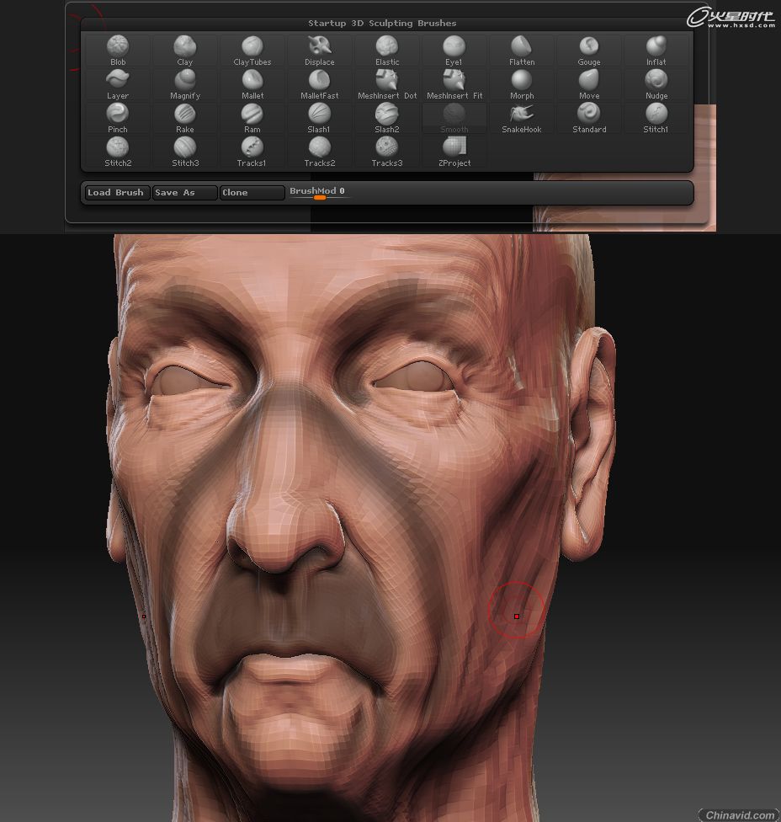Pick the Standard brush

589,115
